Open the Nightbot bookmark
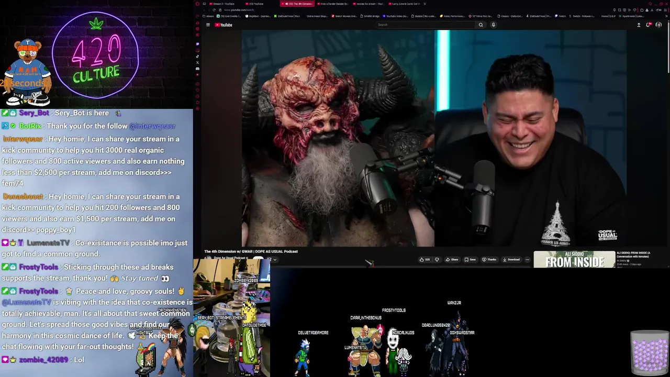 point(258,16)
